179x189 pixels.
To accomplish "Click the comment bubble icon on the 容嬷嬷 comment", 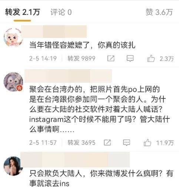I will (130, 58).
